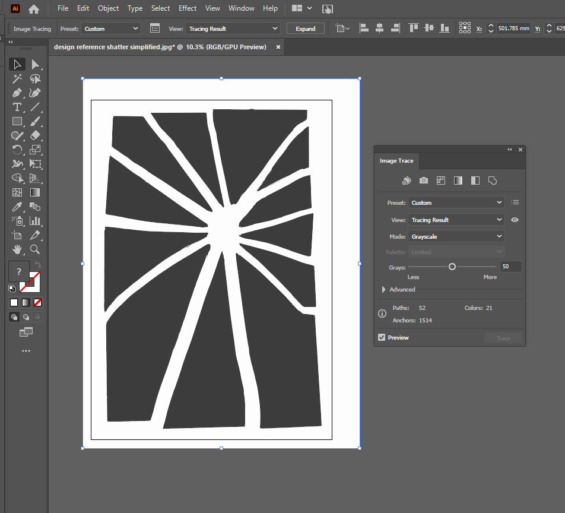Open the Mode dropdown in Image Trace

click(x=456, y=236)
